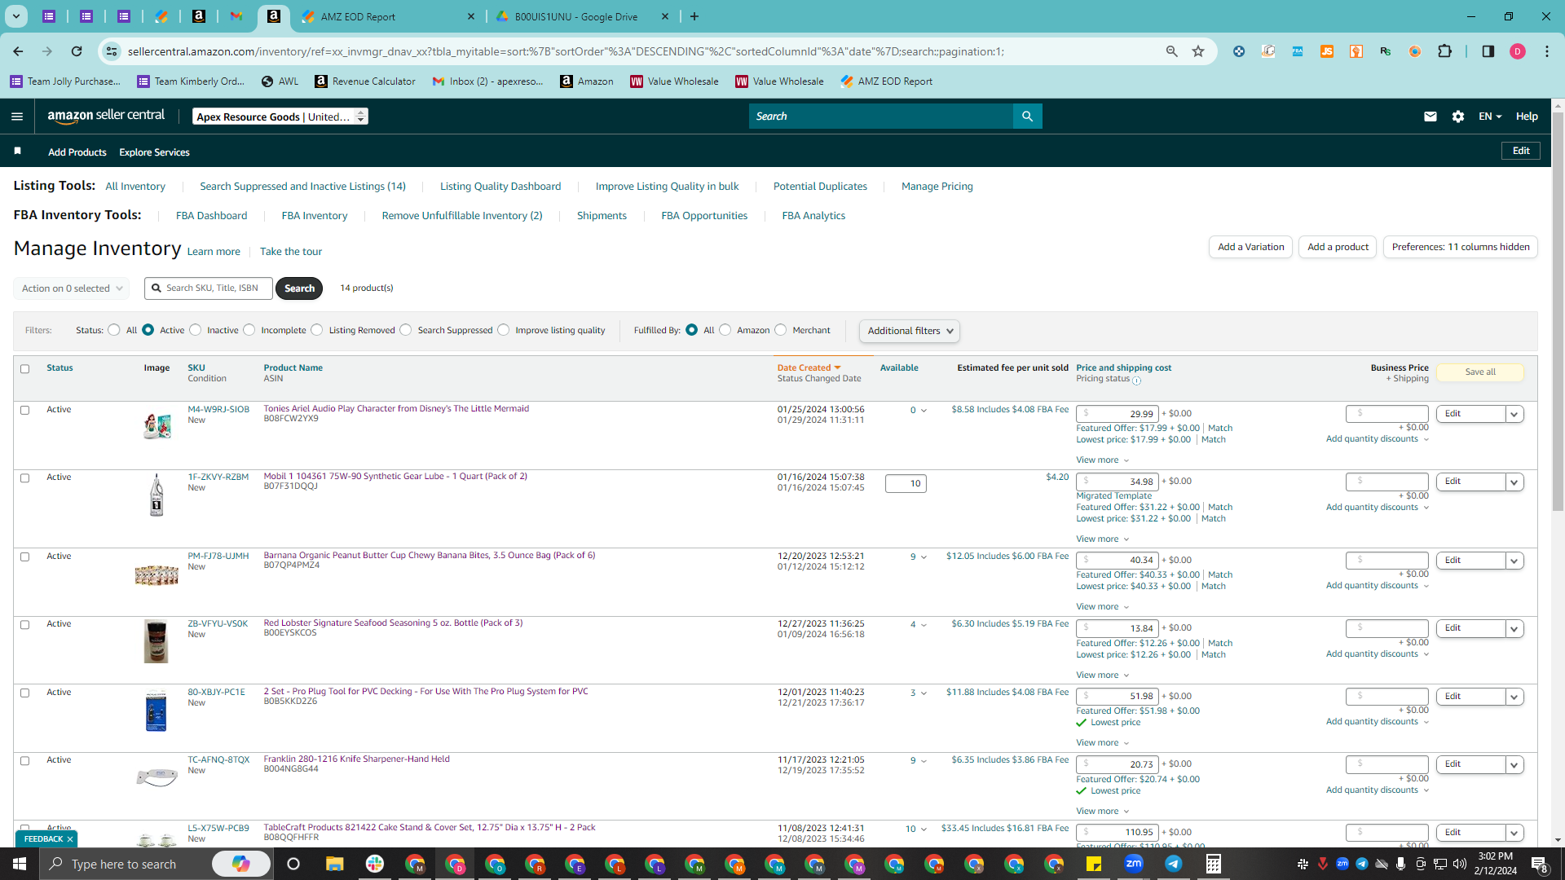This screenshot has height=880, width=1565.
Task: Open Add Products menu item
Action: [77, 152]
